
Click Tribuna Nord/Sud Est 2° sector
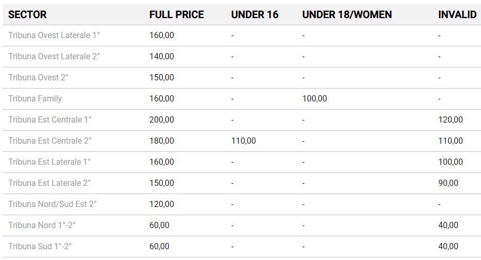[53, 204]
